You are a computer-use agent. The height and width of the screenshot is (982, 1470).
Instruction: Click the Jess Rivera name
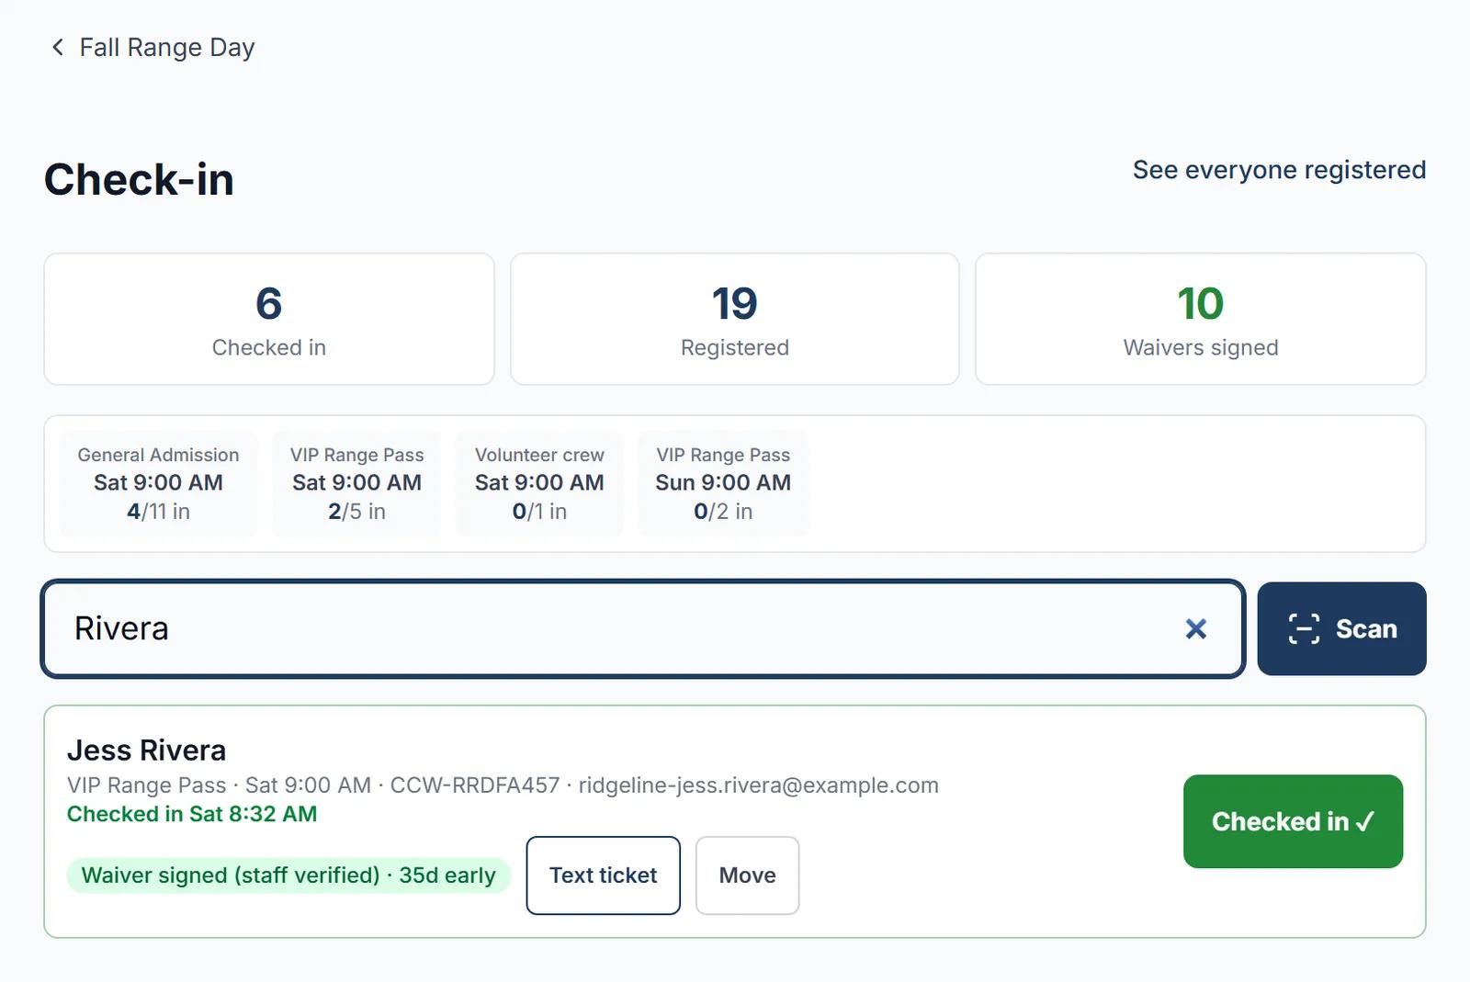146,751
